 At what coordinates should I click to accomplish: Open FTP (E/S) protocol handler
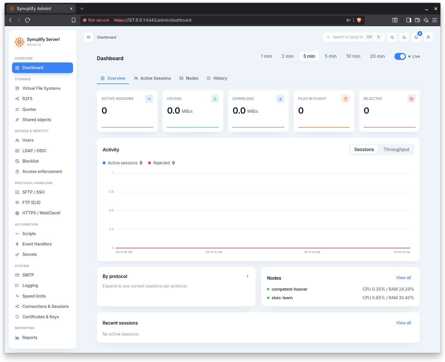pyautogui.click(x=43, y=203)
